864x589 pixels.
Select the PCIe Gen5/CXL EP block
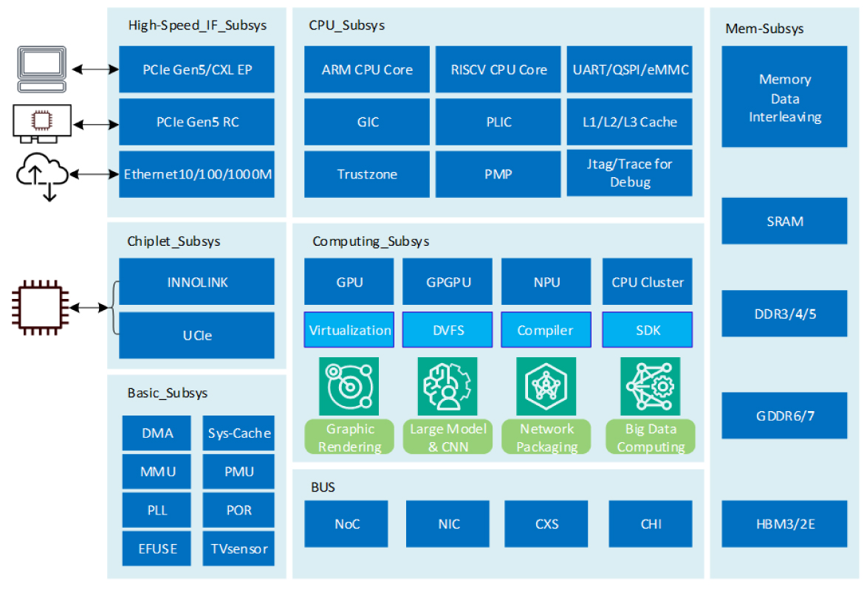pyautogui.click(x=196, y=69)
